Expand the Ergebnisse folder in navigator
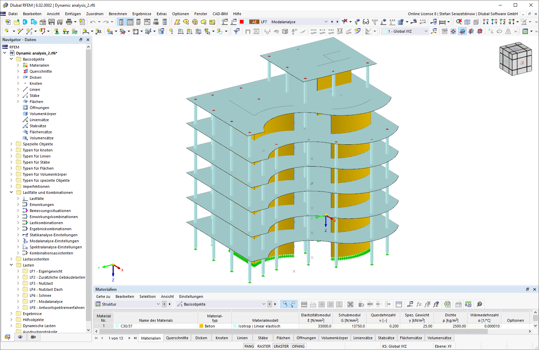Viewport: 539px width, 350px height. point(11,314)
